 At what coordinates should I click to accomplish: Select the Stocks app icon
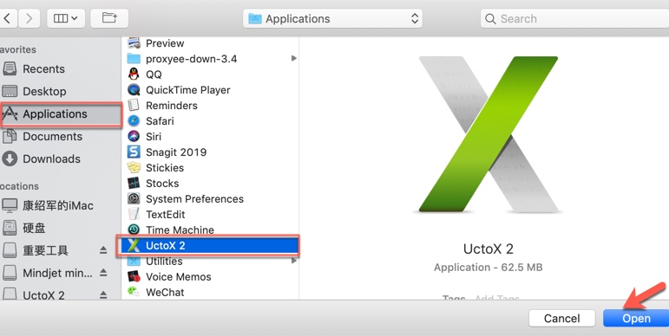(134, 183)
